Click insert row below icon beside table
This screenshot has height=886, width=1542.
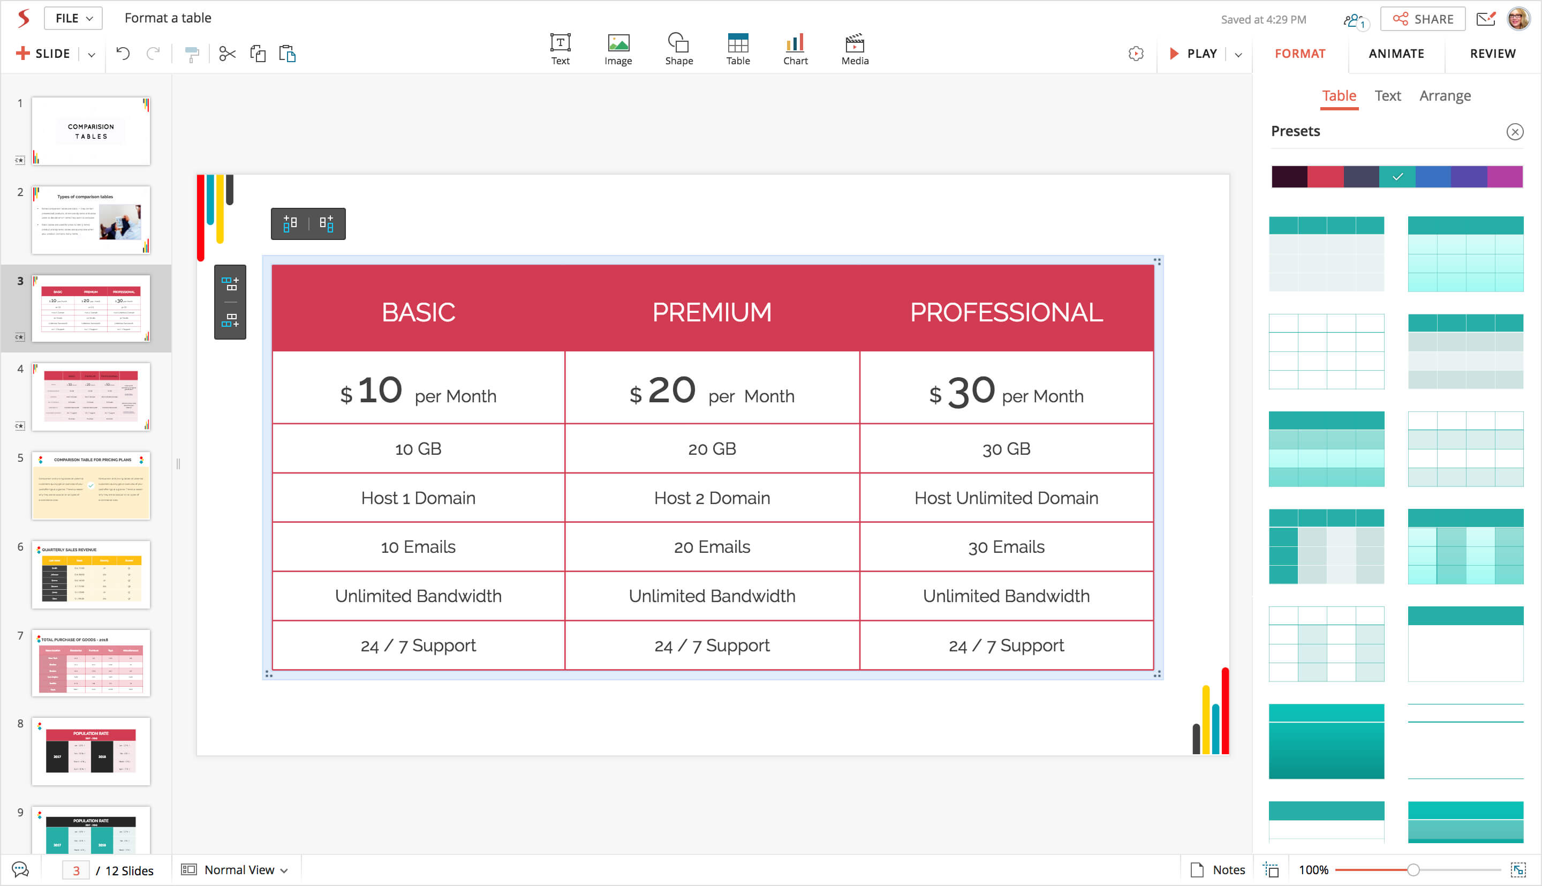[x=230, y=320]
